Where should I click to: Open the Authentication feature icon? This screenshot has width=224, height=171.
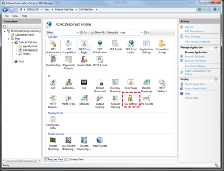click(x=69, y=84)
